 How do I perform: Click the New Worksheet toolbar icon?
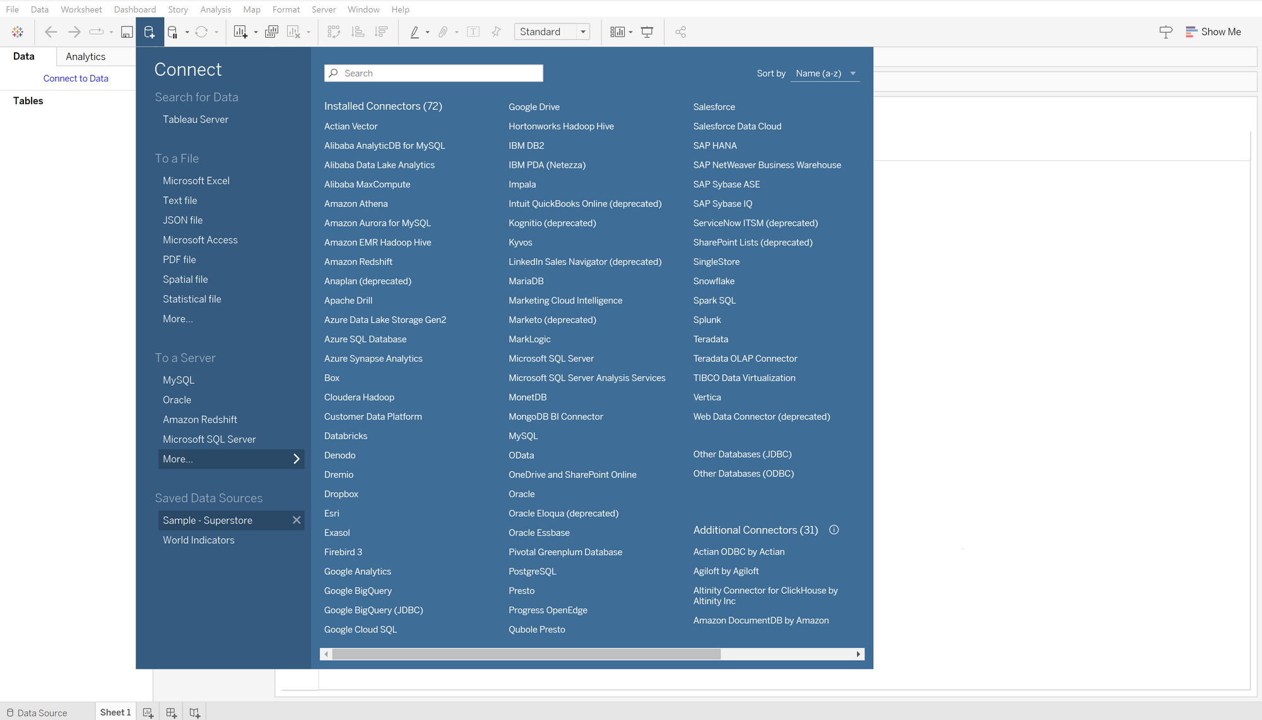pos(240,32)
